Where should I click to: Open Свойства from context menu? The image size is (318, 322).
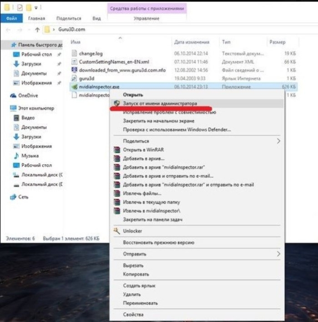pos(197,314)
